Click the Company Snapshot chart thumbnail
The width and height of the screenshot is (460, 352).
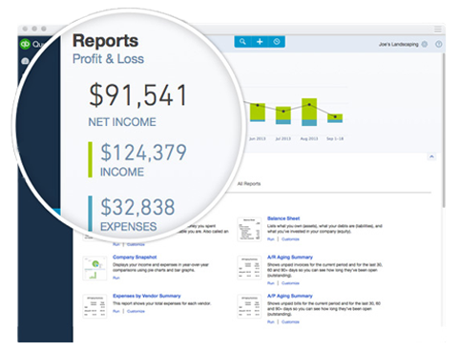(94, 268)
